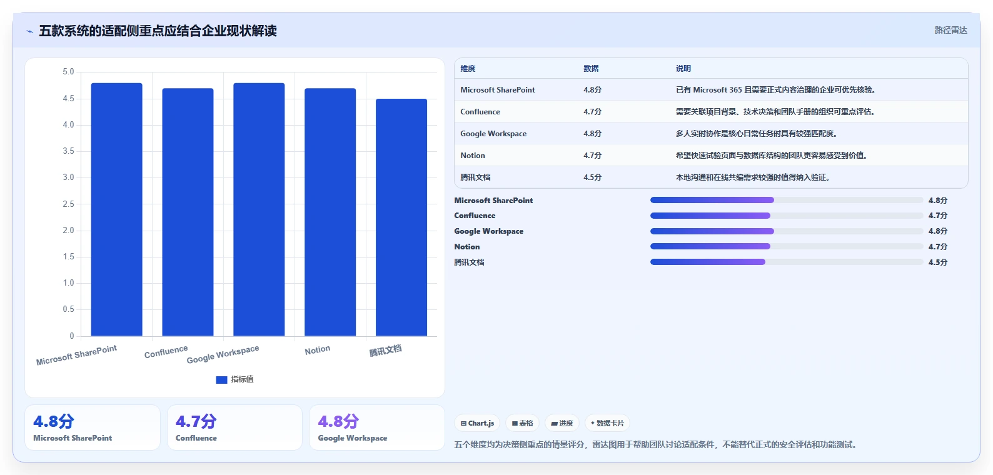Screen dimensions: 993x475
Task: Click the 腾讯文档 progress bar
Action: [x=787, y=262]
